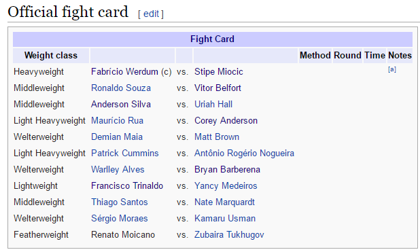
Task: Click the Nate Marquardt link
Action: (x=224, y=202)
